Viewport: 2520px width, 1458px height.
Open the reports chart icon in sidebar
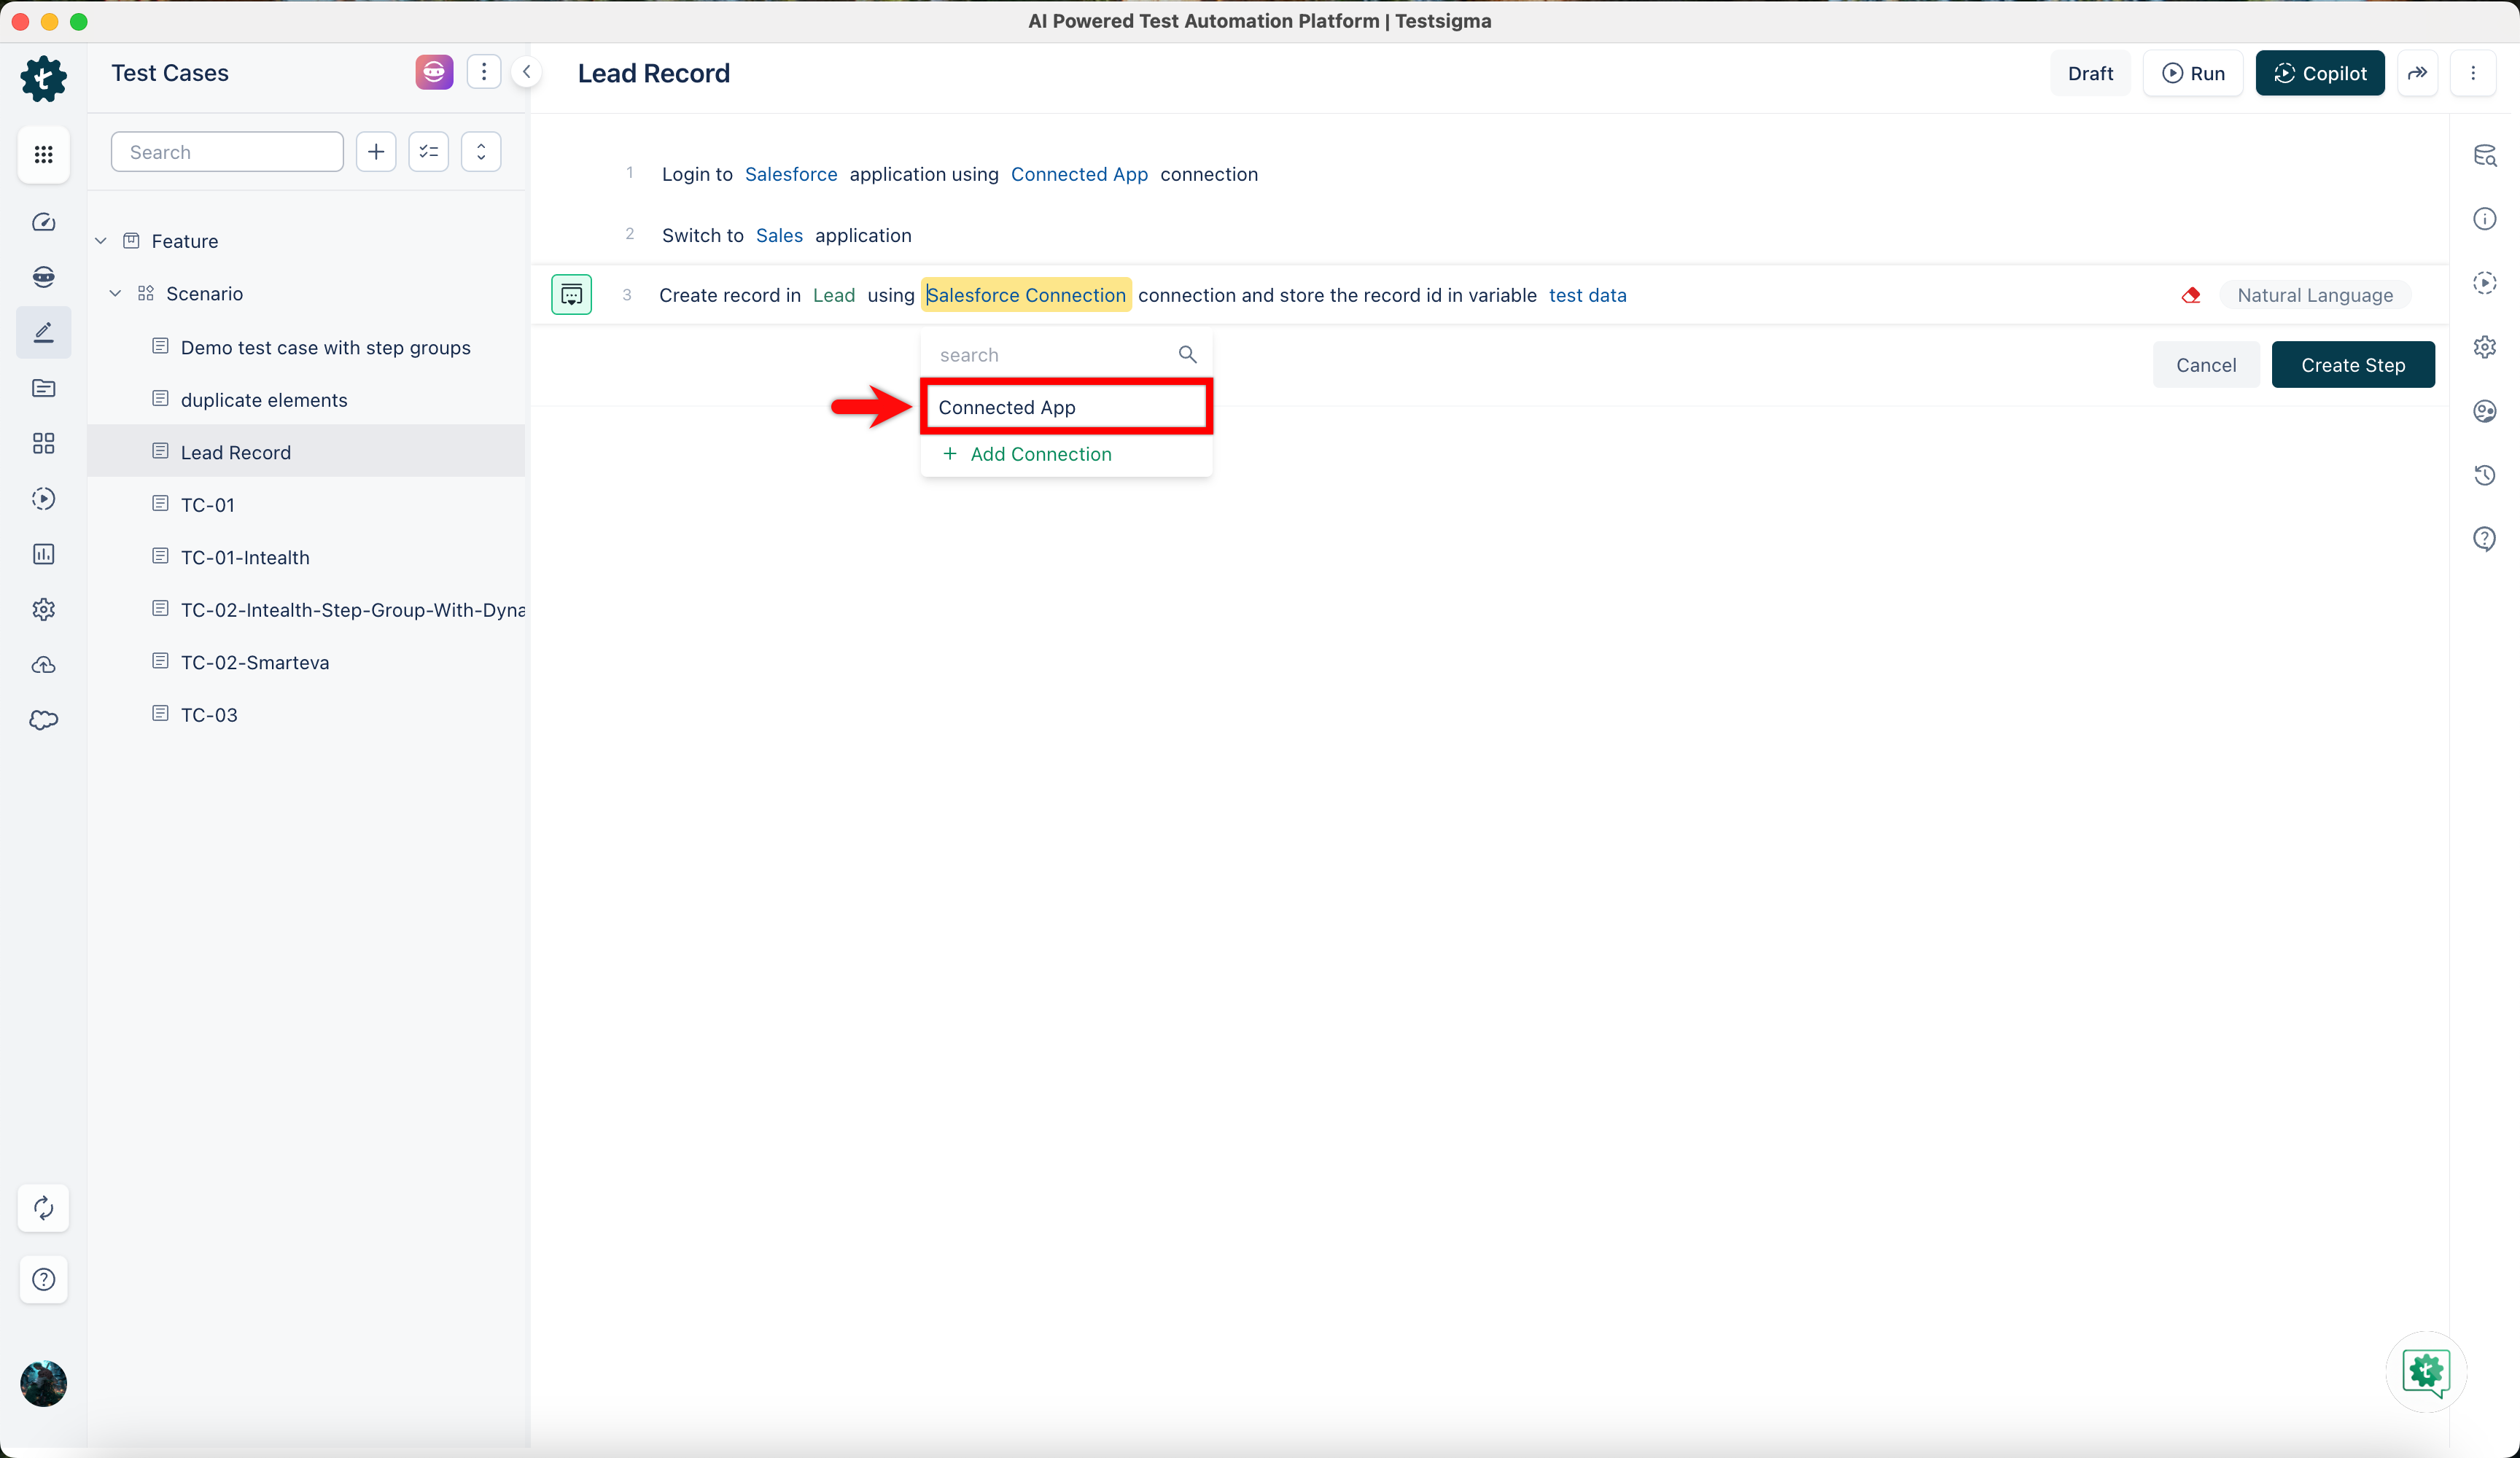pyautogui.click(x=43, y=554)
